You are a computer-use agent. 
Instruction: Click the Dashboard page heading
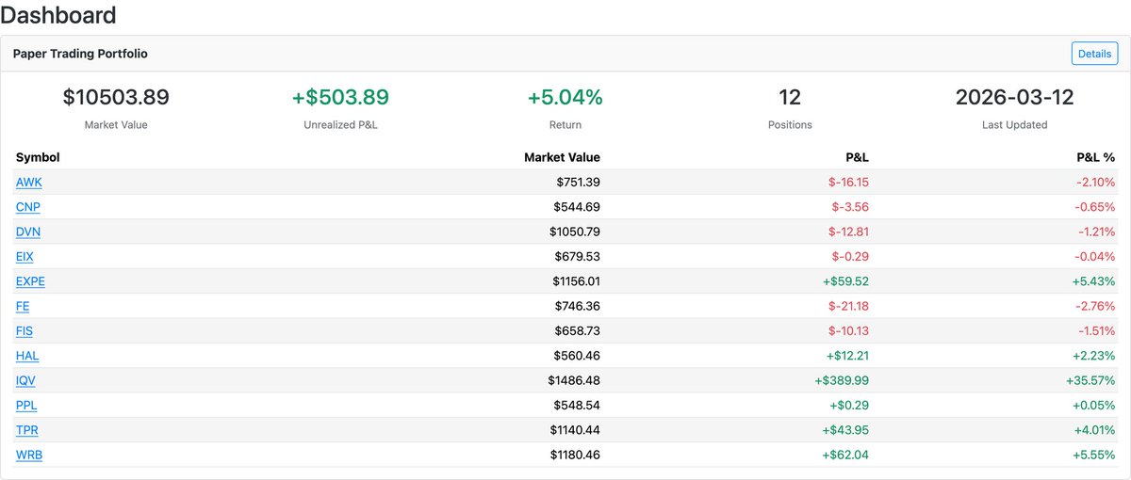pos(58,15)
